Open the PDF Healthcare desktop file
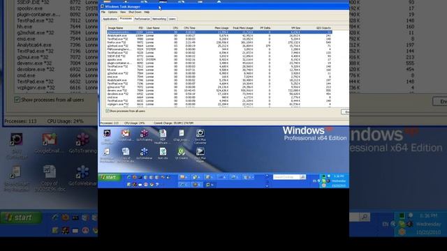Viewport: 447px width, 251px height. click(163, 137)
